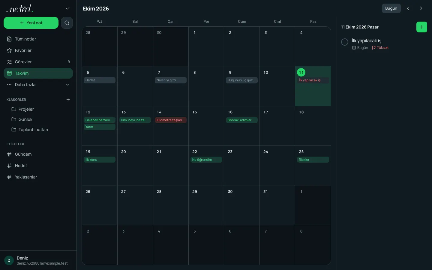
Task: Open the search icon button
Action: pyautogui.click(x=67, y=23)
